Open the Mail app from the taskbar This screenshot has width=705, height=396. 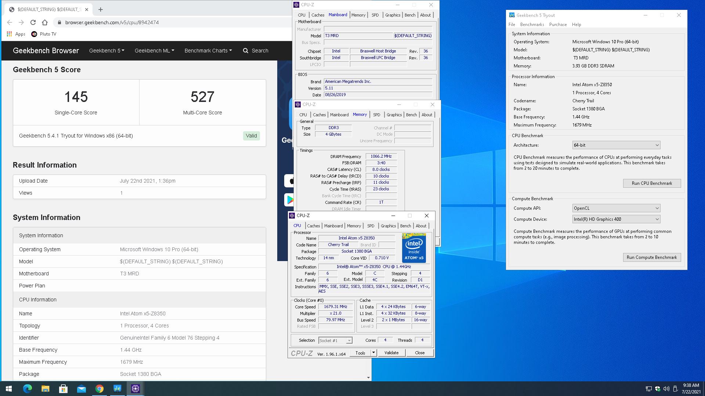81,389
